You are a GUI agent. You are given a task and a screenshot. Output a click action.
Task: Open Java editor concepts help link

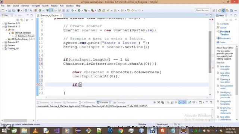[x=225, y=68]
